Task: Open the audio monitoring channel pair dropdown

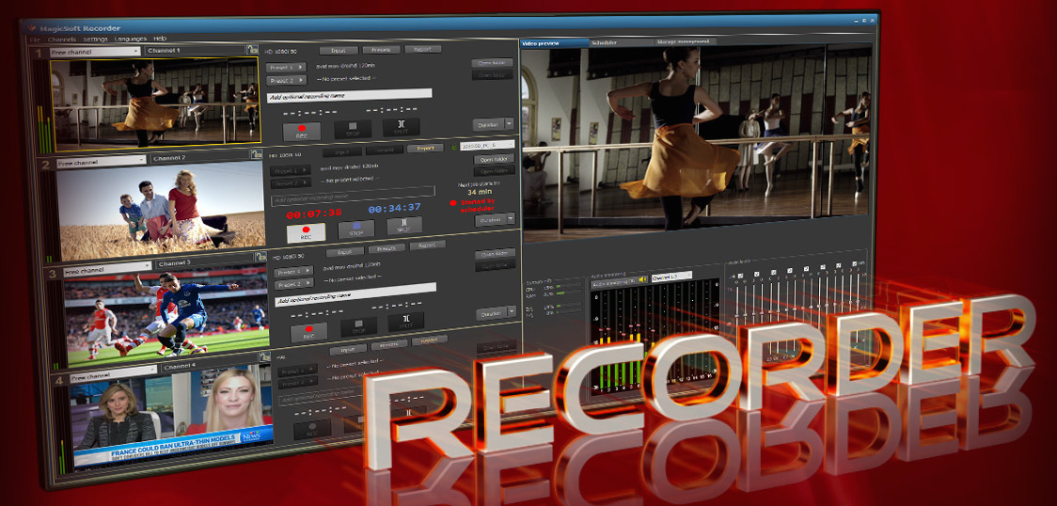Action: (x=671, y=276)
